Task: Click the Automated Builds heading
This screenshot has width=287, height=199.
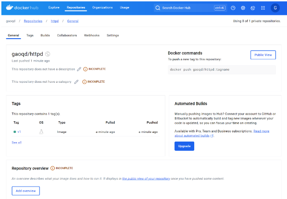Action: pos(191,104)
